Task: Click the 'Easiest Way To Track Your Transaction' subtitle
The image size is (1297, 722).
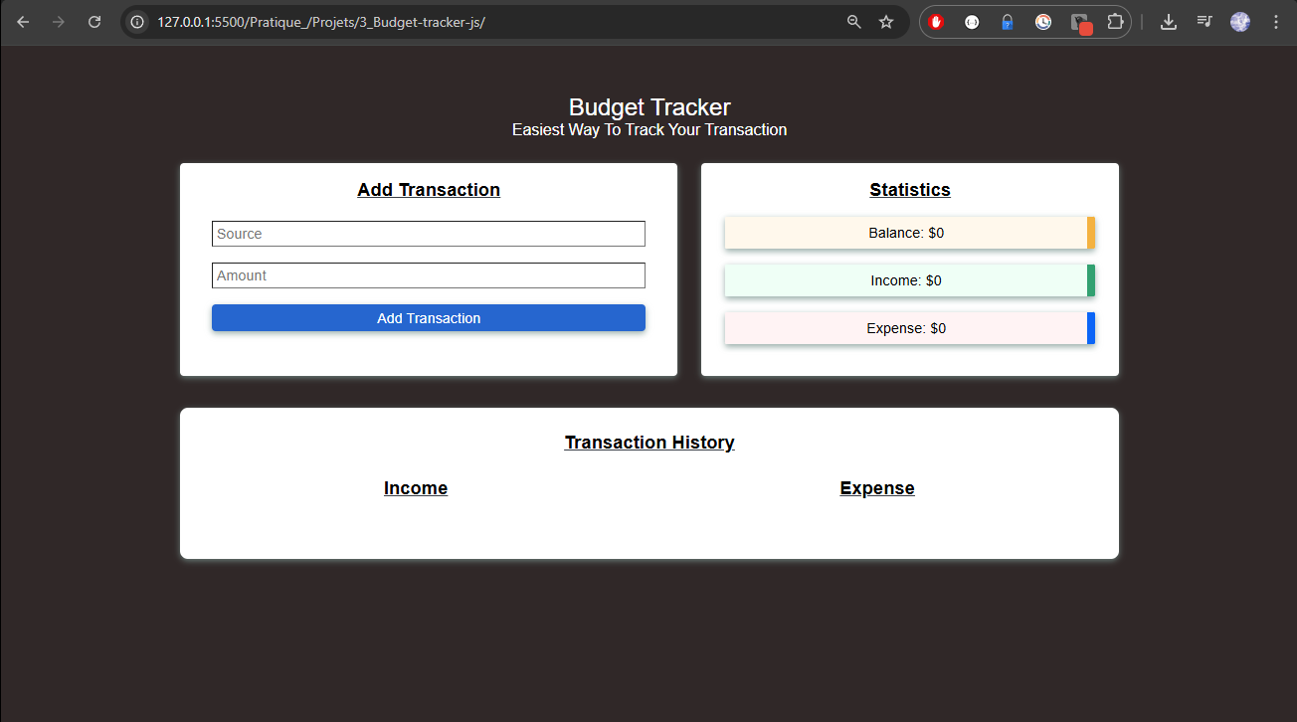Action: coord(649,130)
